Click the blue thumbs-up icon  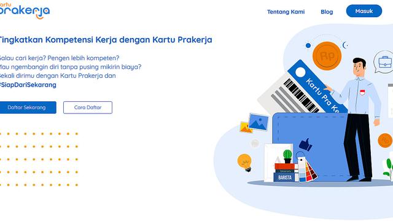click(305, 145)
